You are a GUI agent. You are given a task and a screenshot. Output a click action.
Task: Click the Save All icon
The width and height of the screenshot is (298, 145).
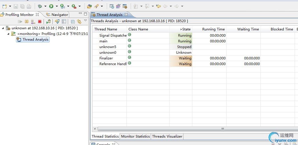pos(22,6)
